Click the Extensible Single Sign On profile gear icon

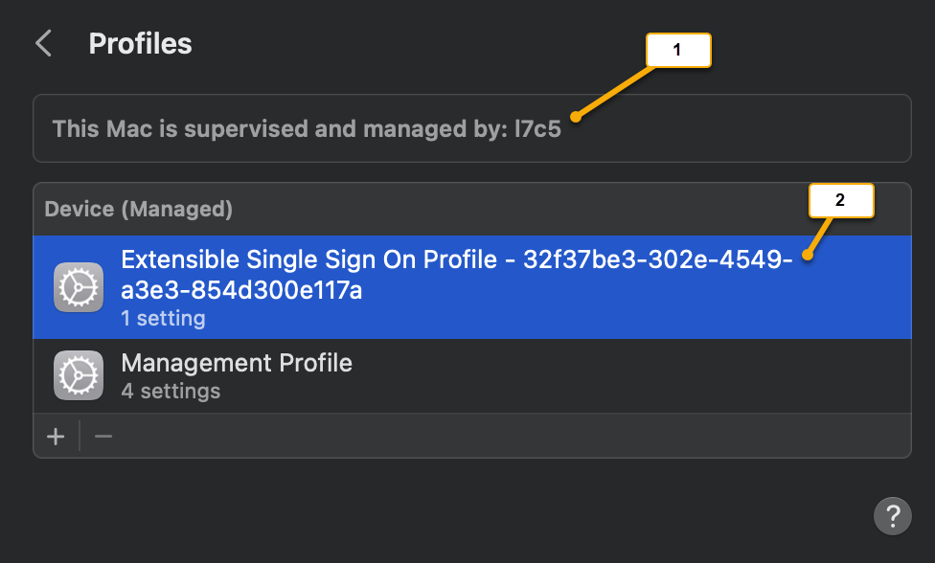78,286
